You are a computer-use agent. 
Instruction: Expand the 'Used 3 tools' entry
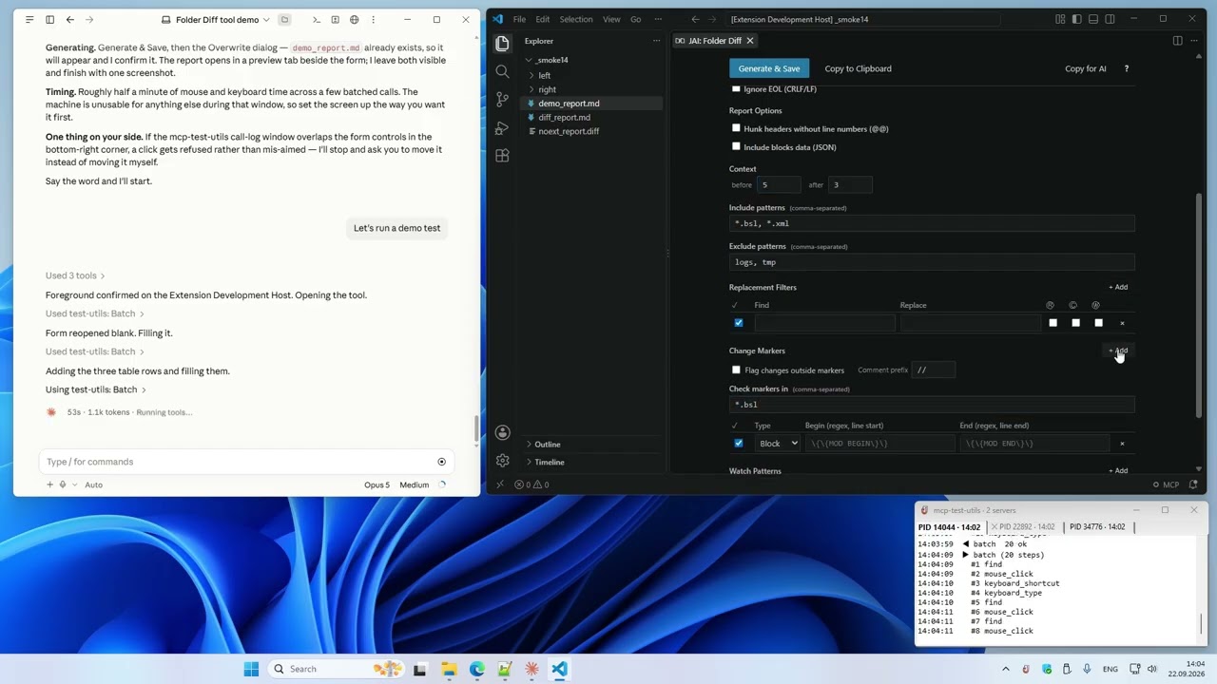tap(75, 275)
